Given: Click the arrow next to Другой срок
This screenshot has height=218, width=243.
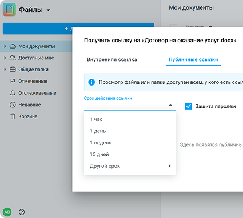Looking at the screenshot, I should [169, 166].
